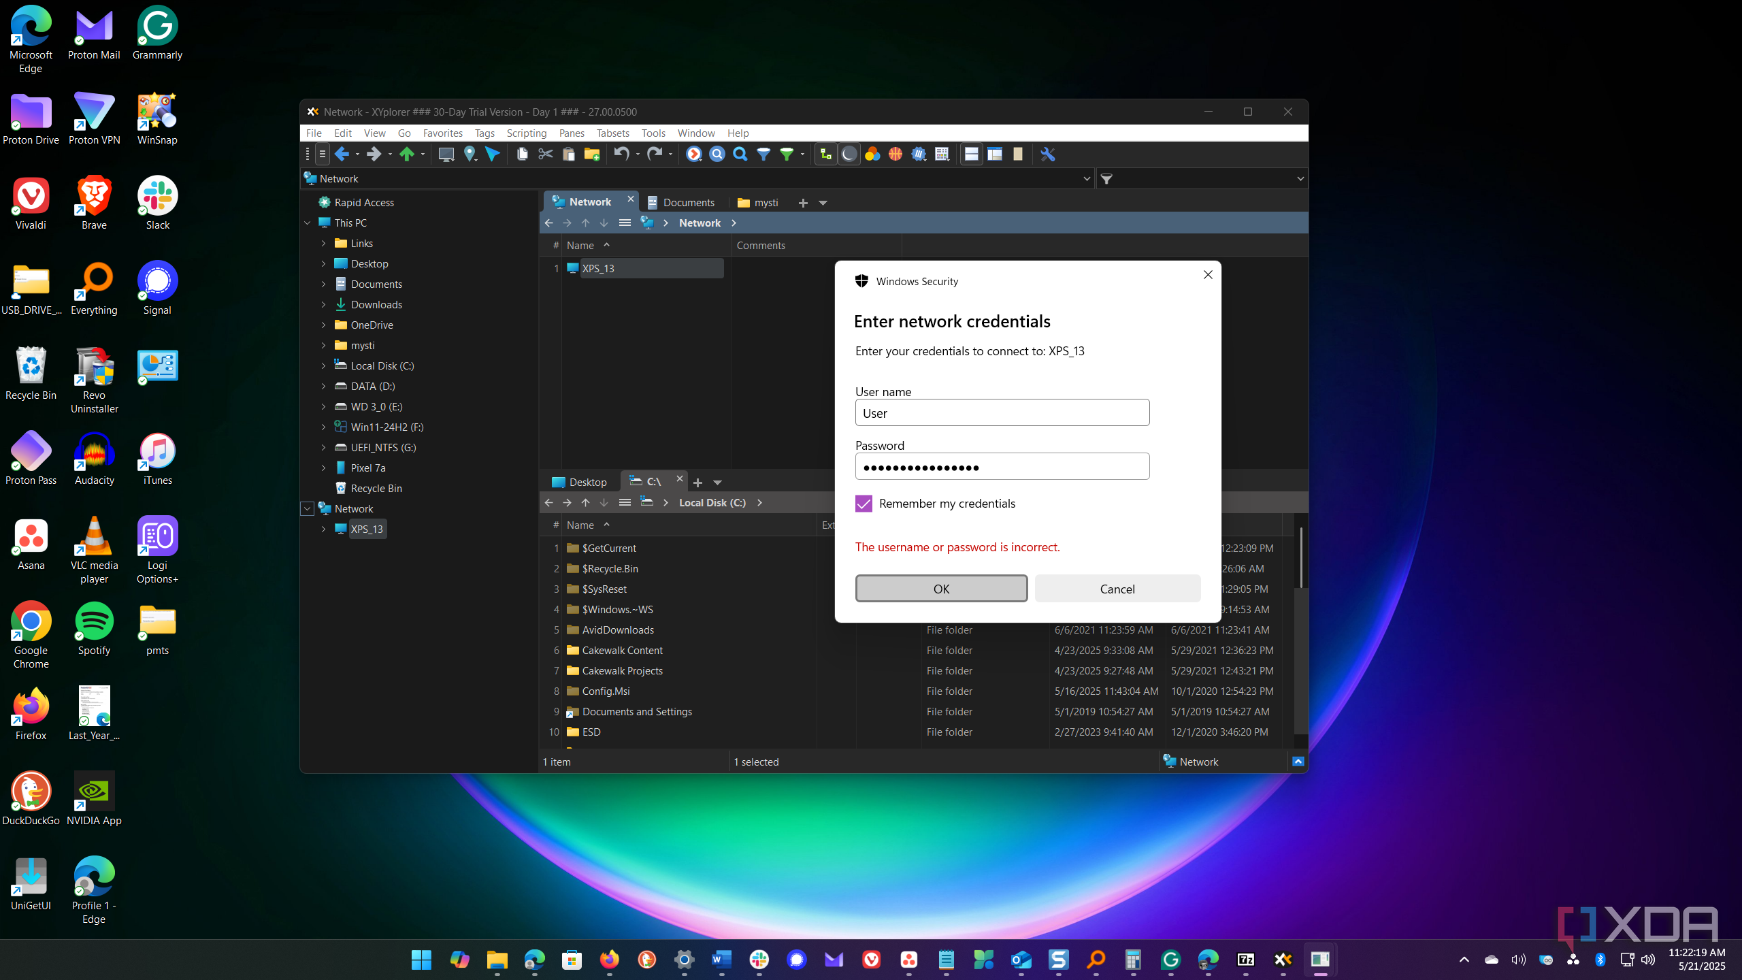The image size is (1742, 980).
Task: Switch to the mysti tab
Action: pyautogui.click(x=758, y=203)
